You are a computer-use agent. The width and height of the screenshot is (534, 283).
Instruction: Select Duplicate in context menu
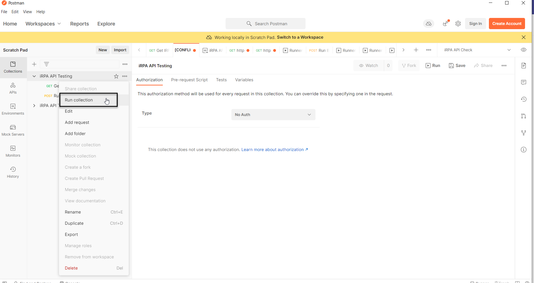(94, 223)
